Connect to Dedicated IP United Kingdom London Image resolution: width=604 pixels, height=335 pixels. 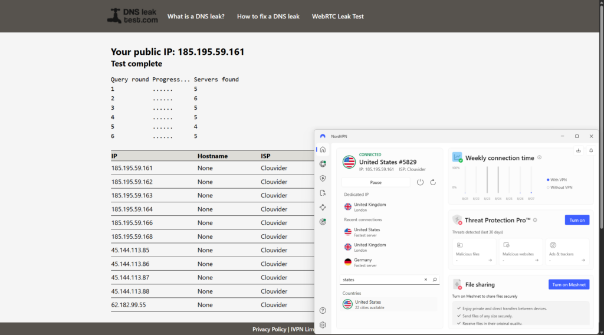pos(389,207)
